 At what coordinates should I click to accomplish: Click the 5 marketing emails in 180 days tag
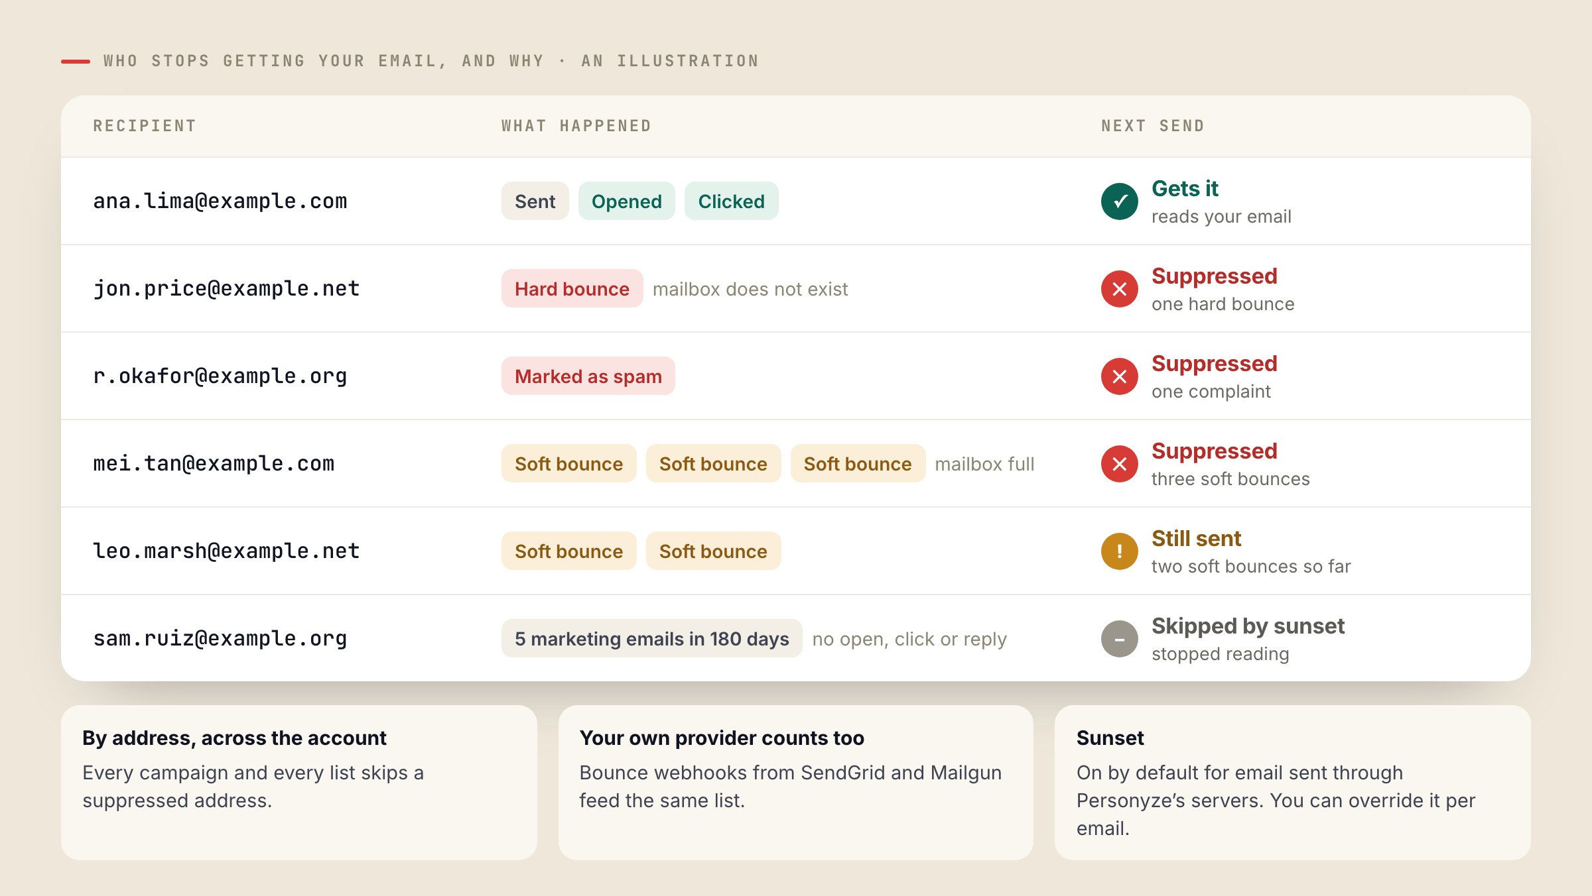(652, 638)
